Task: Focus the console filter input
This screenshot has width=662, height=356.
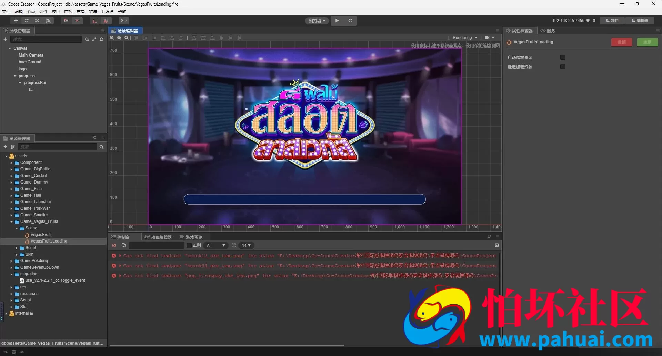Action: [156, 246]
